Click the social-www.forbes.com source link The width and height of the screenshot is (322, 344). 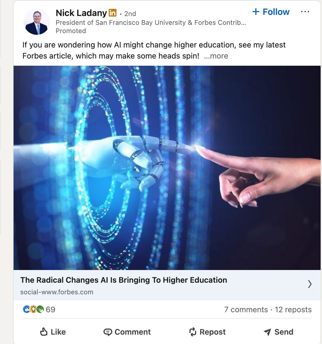tap(57, 292)
